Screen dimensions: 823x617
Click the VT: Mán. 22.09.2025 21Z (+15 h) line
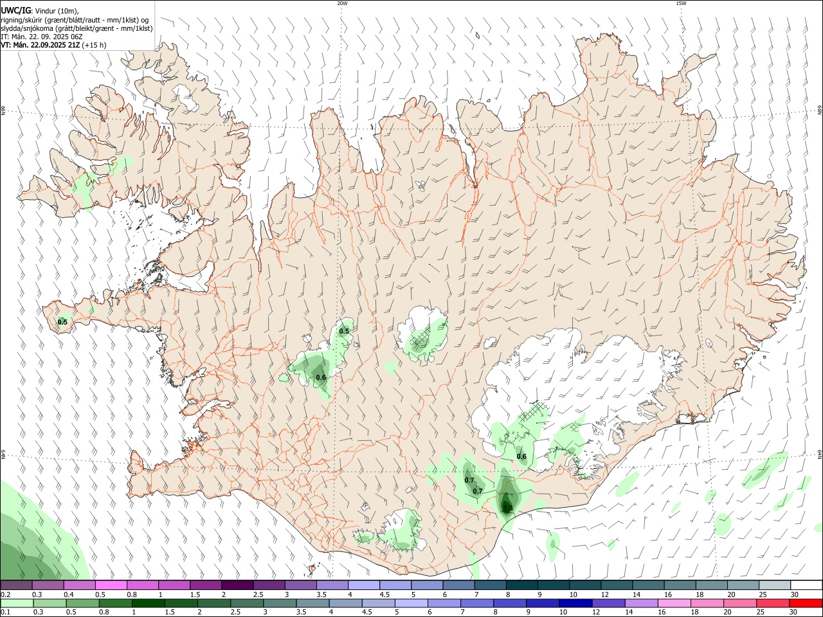53,45
